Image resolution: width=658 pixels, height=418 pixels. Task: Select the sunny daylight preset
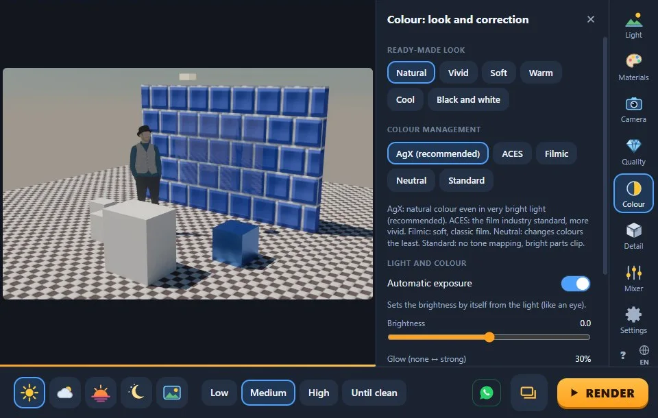point(29,393)
